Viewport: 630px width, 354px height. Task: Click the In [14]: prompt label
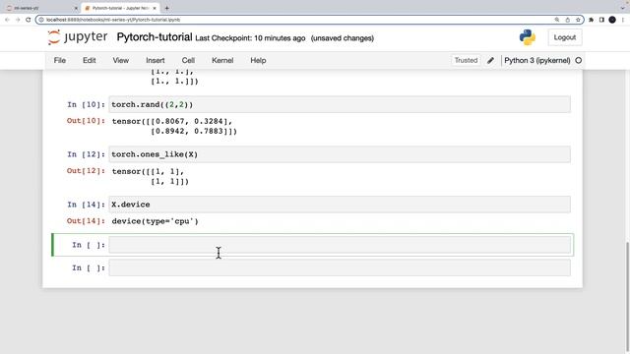click(86, 205)
